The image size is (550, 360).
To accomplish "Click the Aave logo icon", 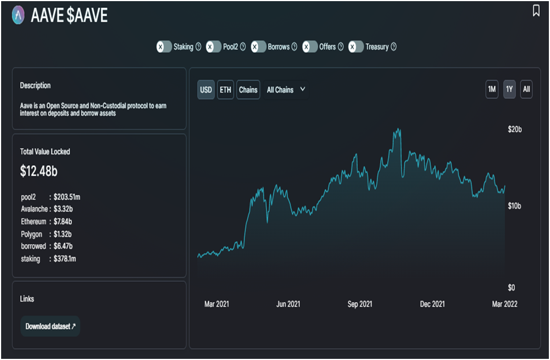I will click(x=19, y=15).
